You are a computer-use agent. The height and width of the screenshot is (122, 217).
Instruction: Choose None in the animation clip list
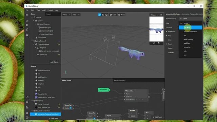(x=191, y=23)
